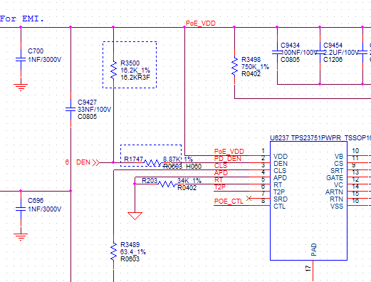Select capacitor symbol C696
The width and height of the screenshot is (371, 282).
click(x=21, y=209)
